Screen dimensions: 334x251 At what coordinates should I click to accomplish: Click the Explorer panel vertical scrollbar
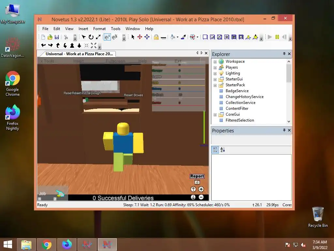point(289,92)
